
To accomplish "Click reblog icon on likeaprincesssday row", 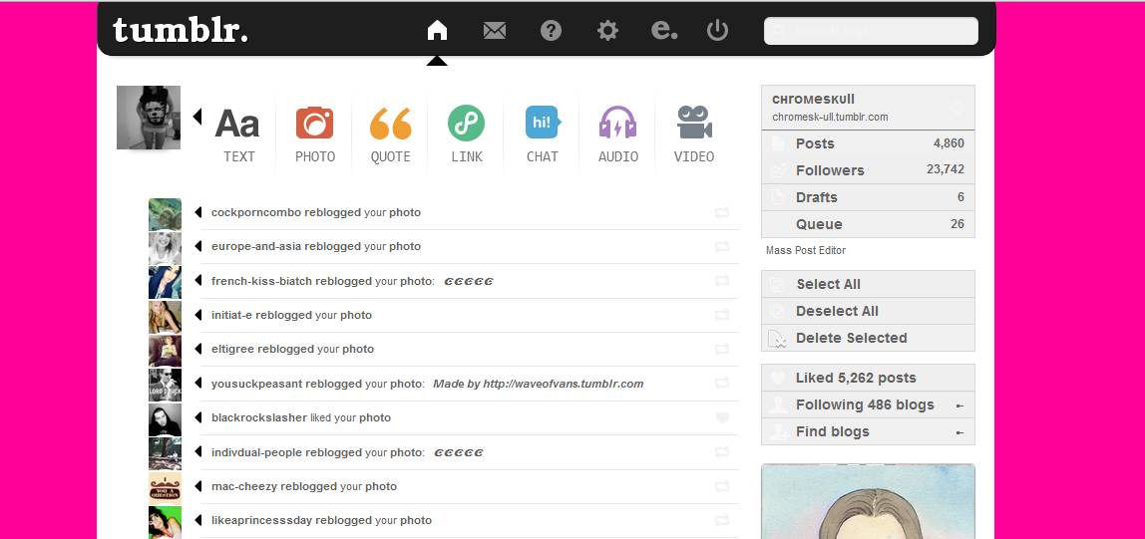I will [x=722, y=521].
